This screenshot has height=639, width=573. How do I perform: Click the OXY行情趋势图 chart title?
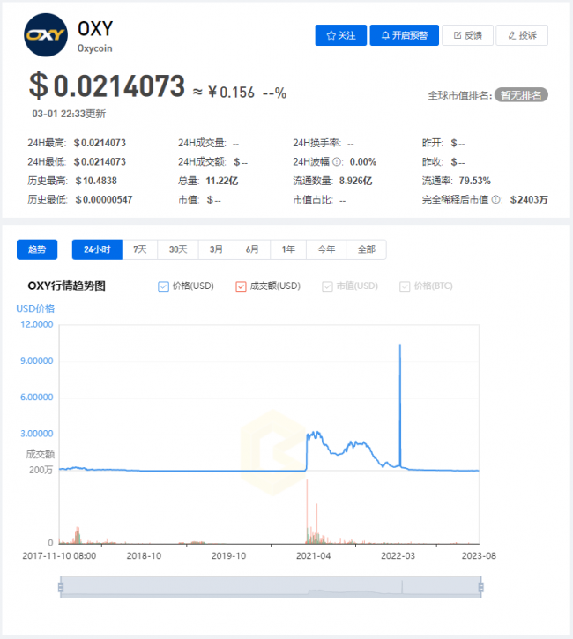coord(66,286)
